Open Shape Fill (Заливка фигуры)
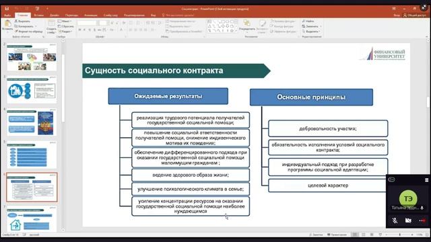The height and width of the screenshot is (242, 431). tap(283, 21)
